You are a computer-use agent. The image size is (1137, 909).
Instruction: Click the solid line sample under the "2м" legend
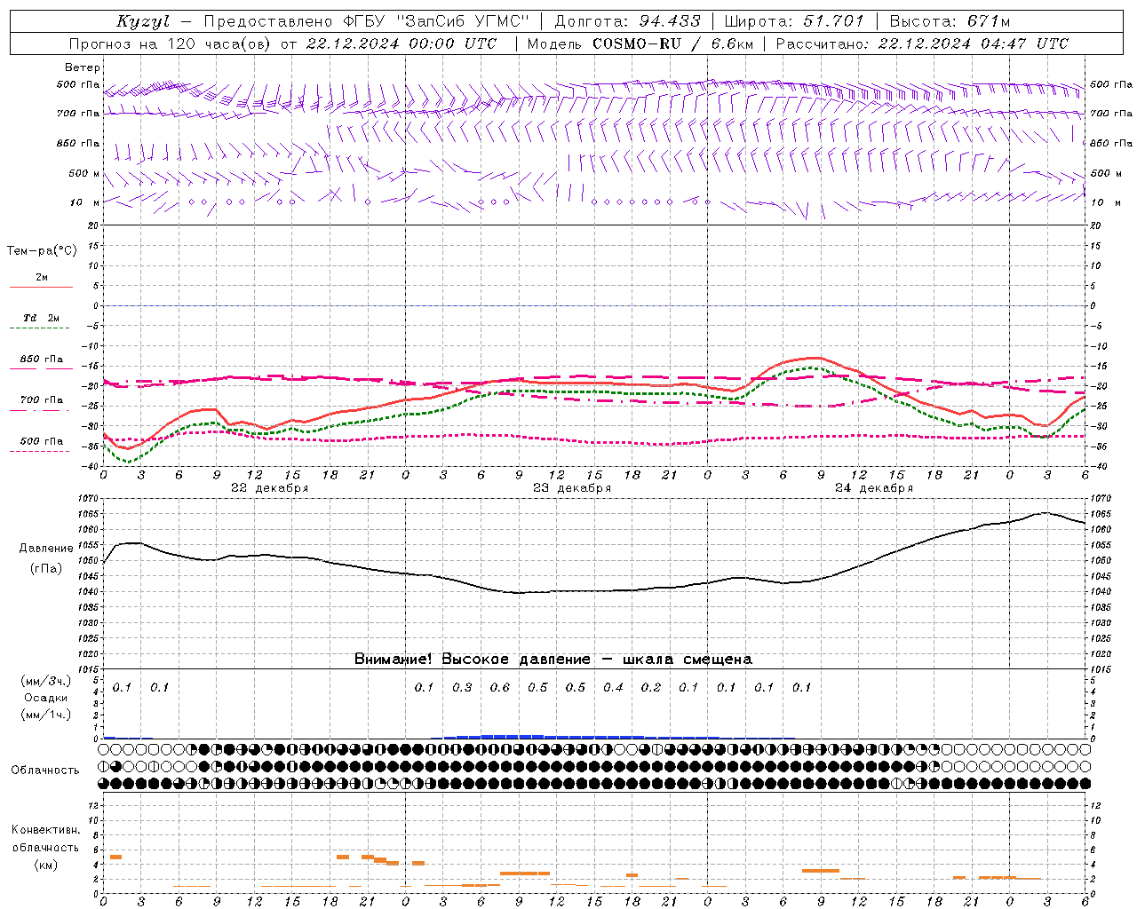click(41, 287)
